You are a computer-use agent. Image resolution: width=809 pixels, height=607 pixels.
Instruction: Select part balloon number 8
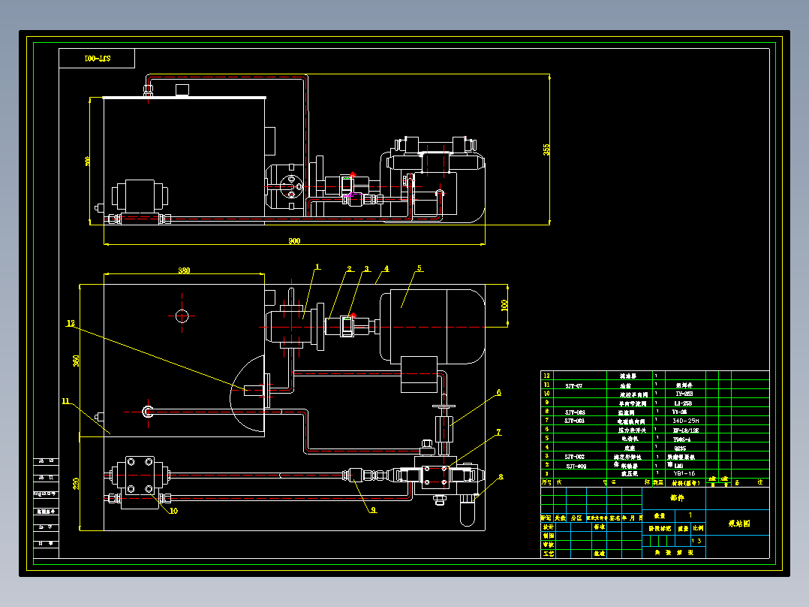(501, 477)
